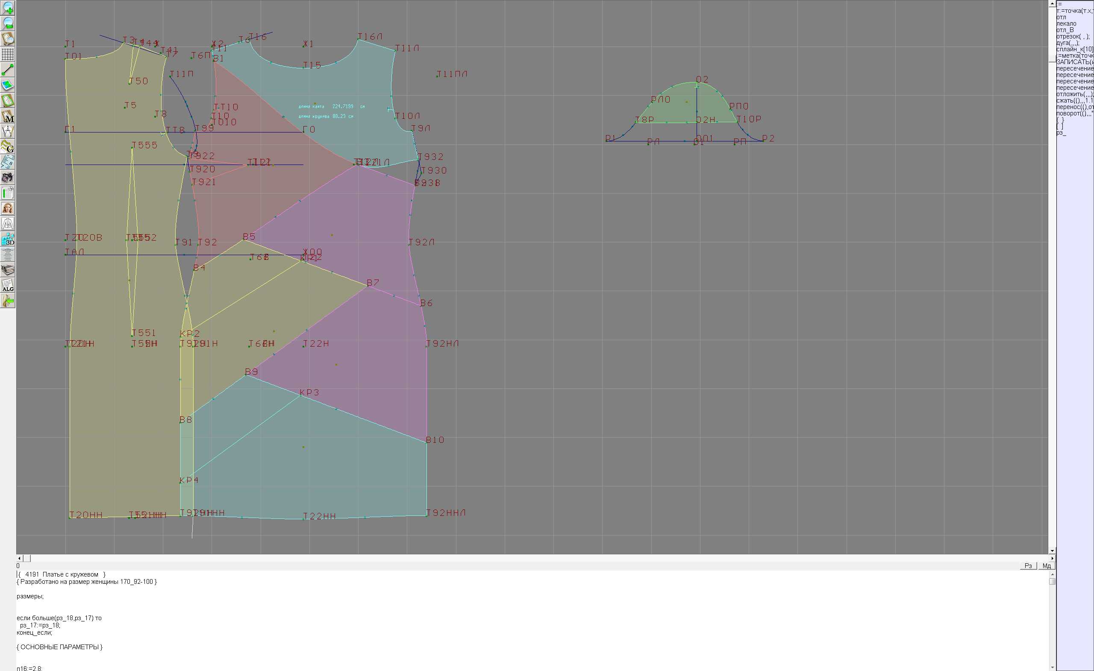Viewport: 1094px width, 671px height.
Task: Click the ALG algorithm icon
Action: tap(8, 285)
